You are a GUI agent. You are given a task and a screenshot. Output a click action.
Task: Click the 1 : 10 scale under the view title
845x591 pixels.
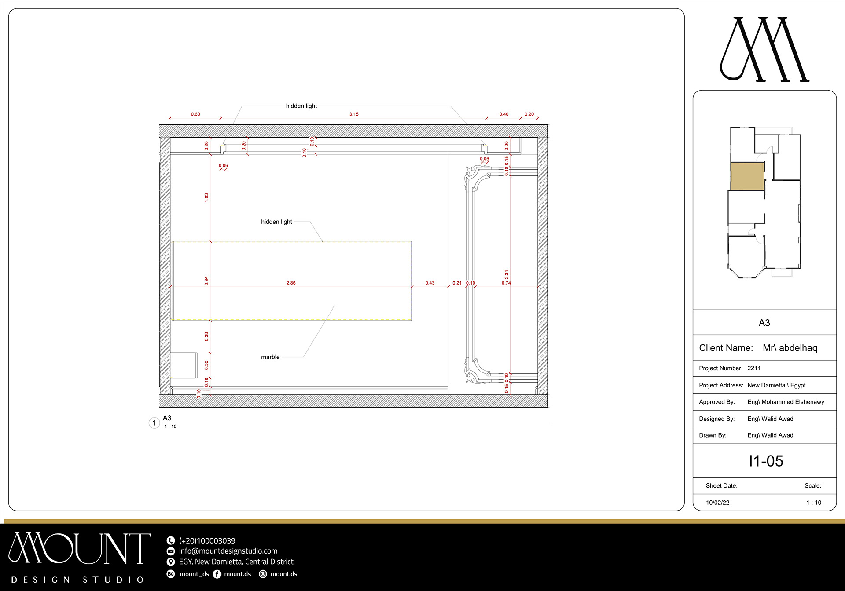pos(170,427)
